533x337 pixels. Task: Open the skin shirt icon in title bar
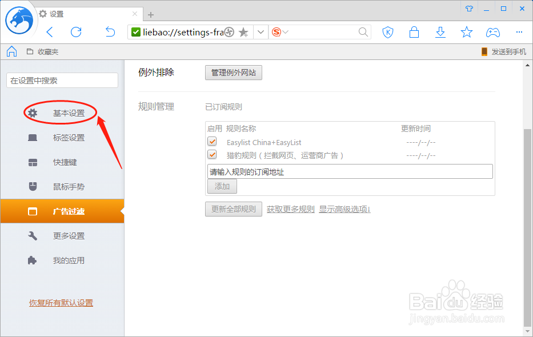pos(469,9)
